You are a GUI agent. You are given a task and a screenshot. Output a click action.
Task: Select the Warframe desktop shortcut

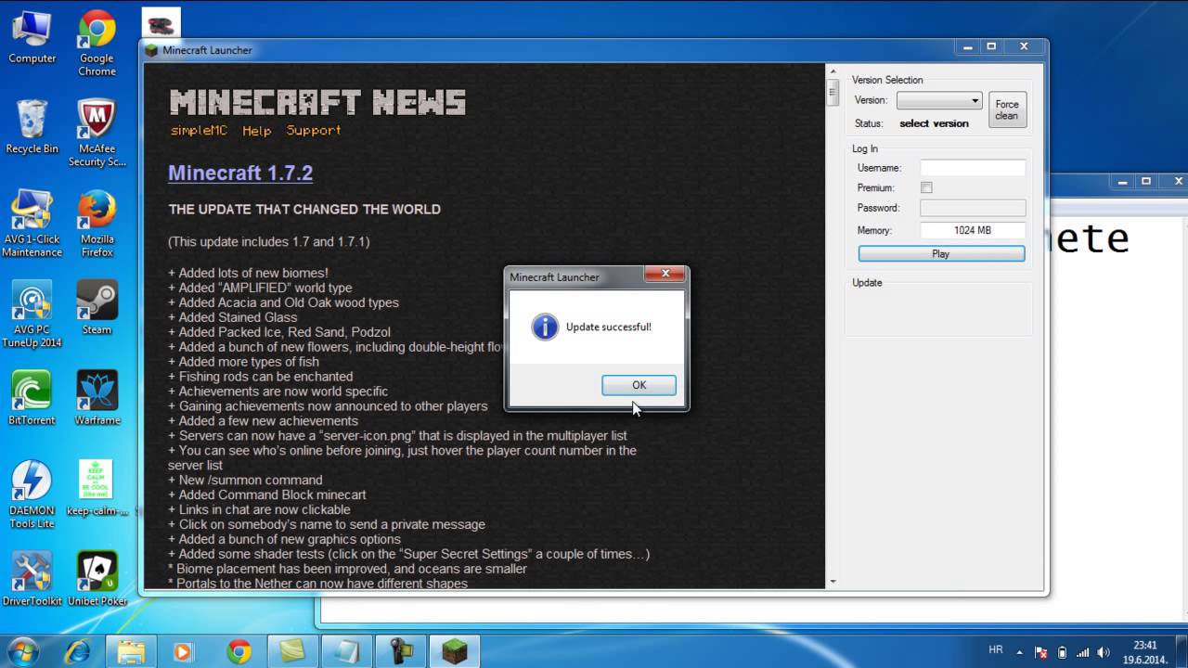97,398
